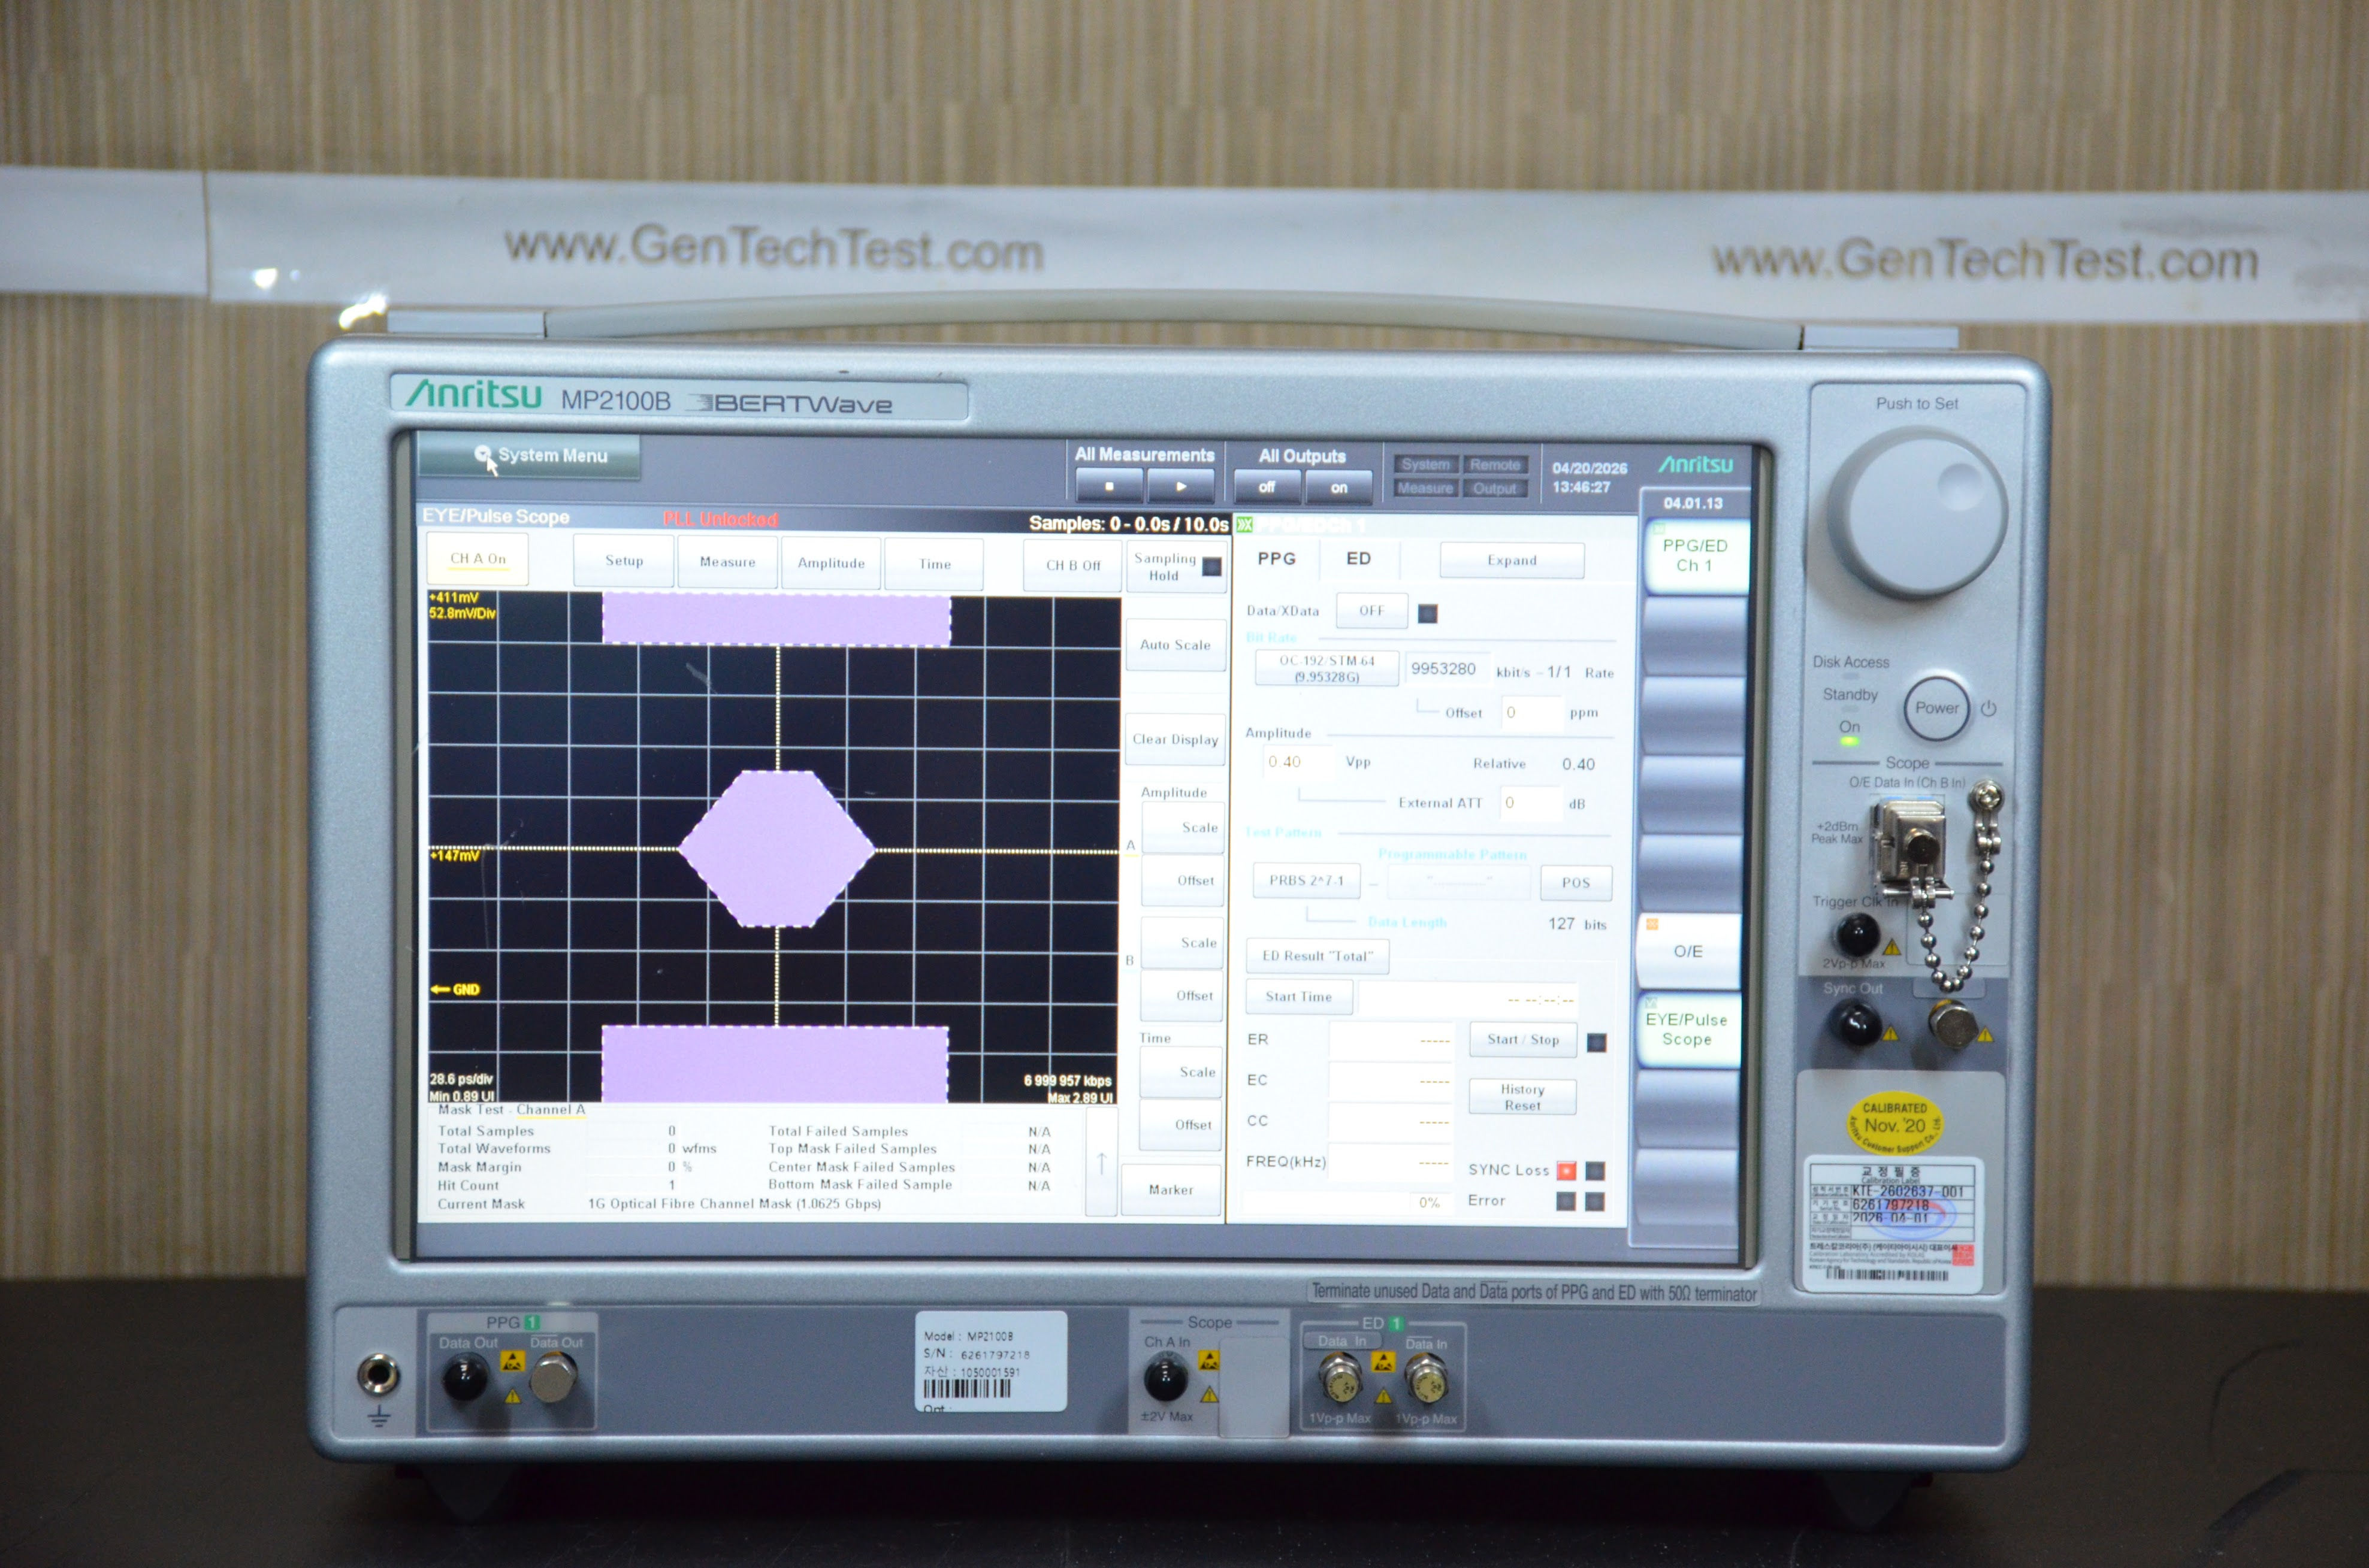Screen dimensions: 2369x1568
Task: Toggle the Data/XData OFF button
Action: [1371, 611]
